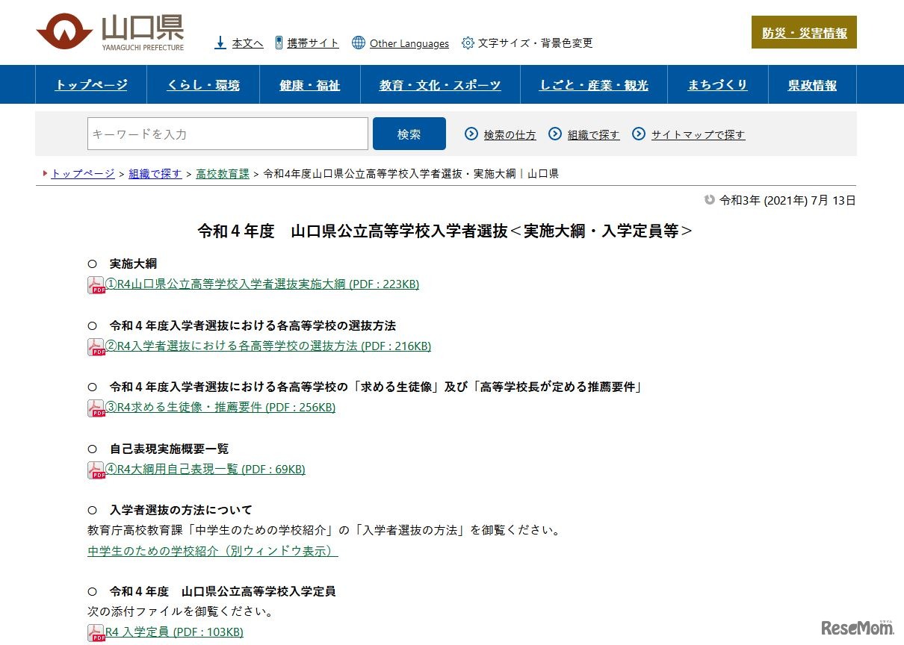Click the arrow circle beside サイトマップで探す
The image size is (904, 645).
640,133
